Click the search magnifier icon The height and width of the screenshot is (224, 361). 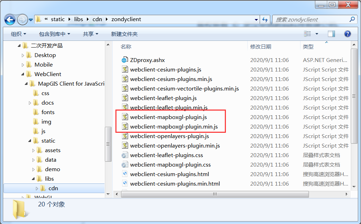(352, 19)
